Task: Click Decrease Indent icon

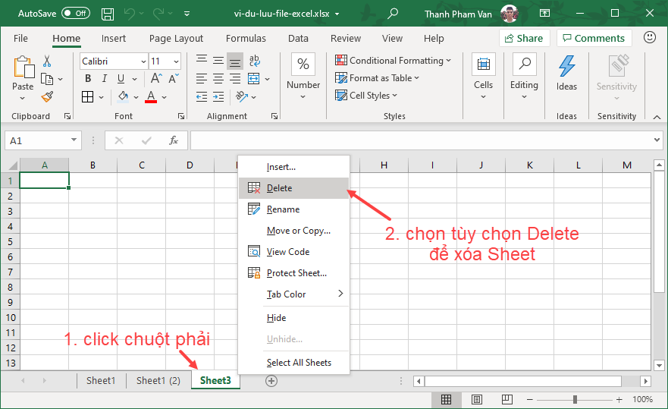Action: [202, 97]
